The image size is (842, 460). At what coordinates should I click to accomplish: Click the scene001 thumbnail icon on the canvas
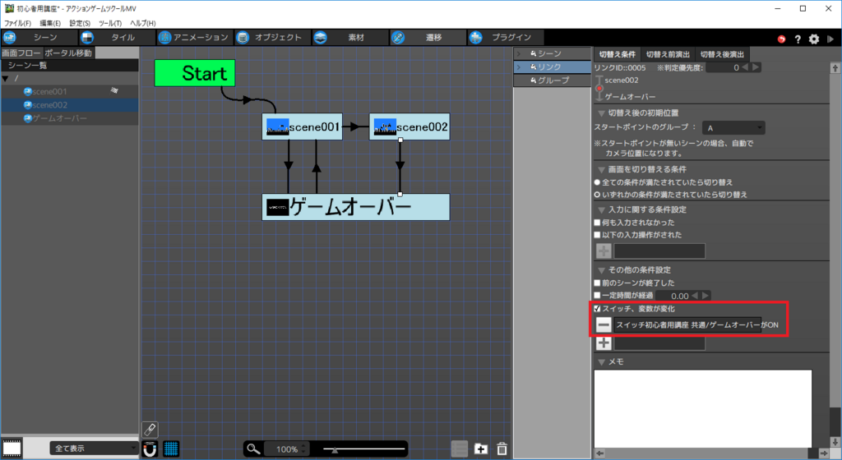(x=278, y=127)
